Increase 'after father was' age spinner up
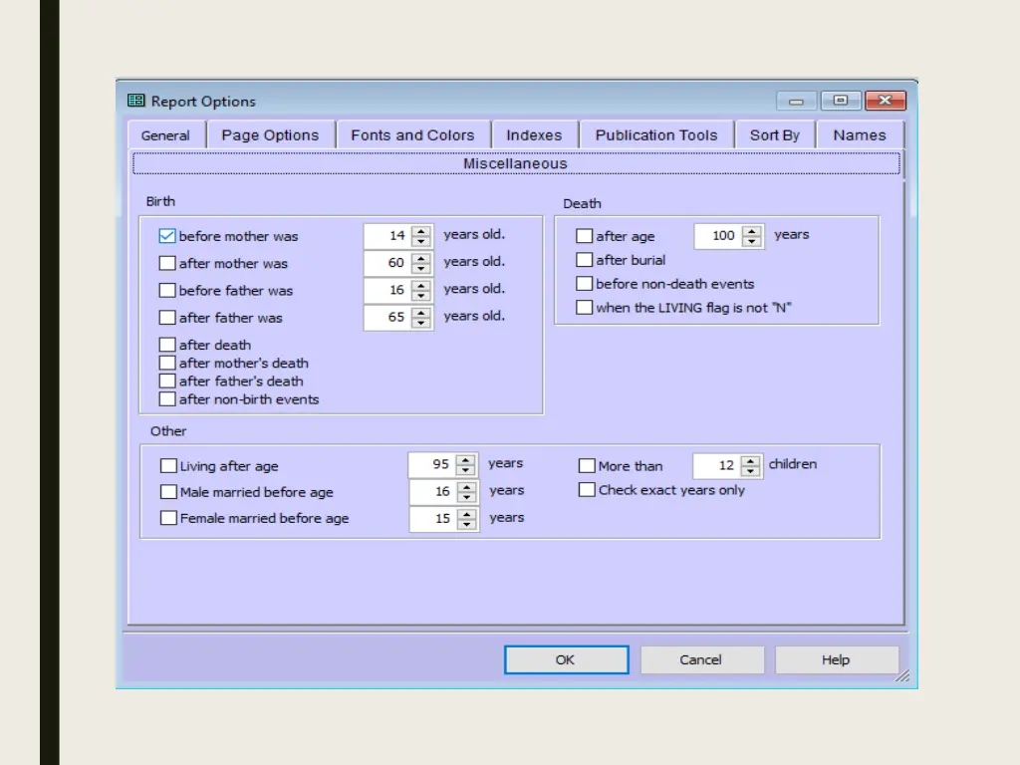1020x765 pixels. click(421, 312)
